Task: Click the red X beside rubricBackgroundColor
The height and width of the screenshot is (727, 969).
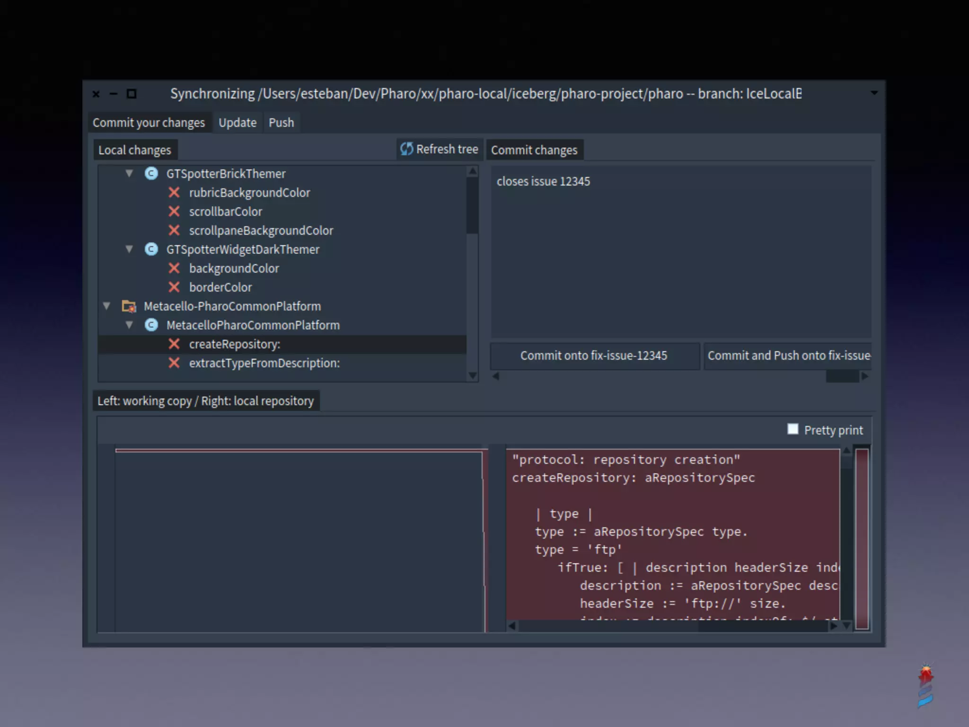Action: (174, 193)
